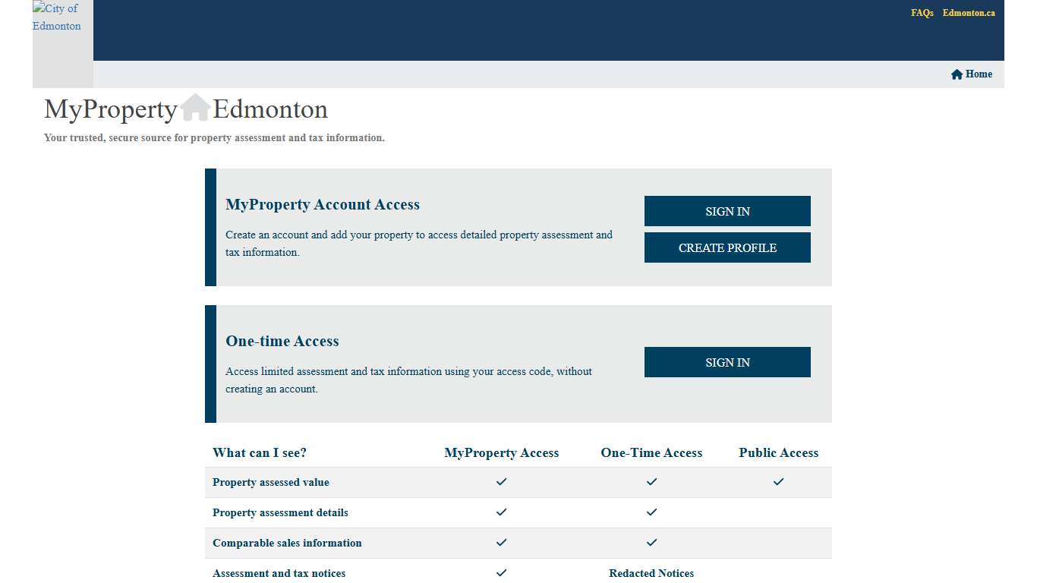Click SIGN IN under One-time Access

pos(727,362)
